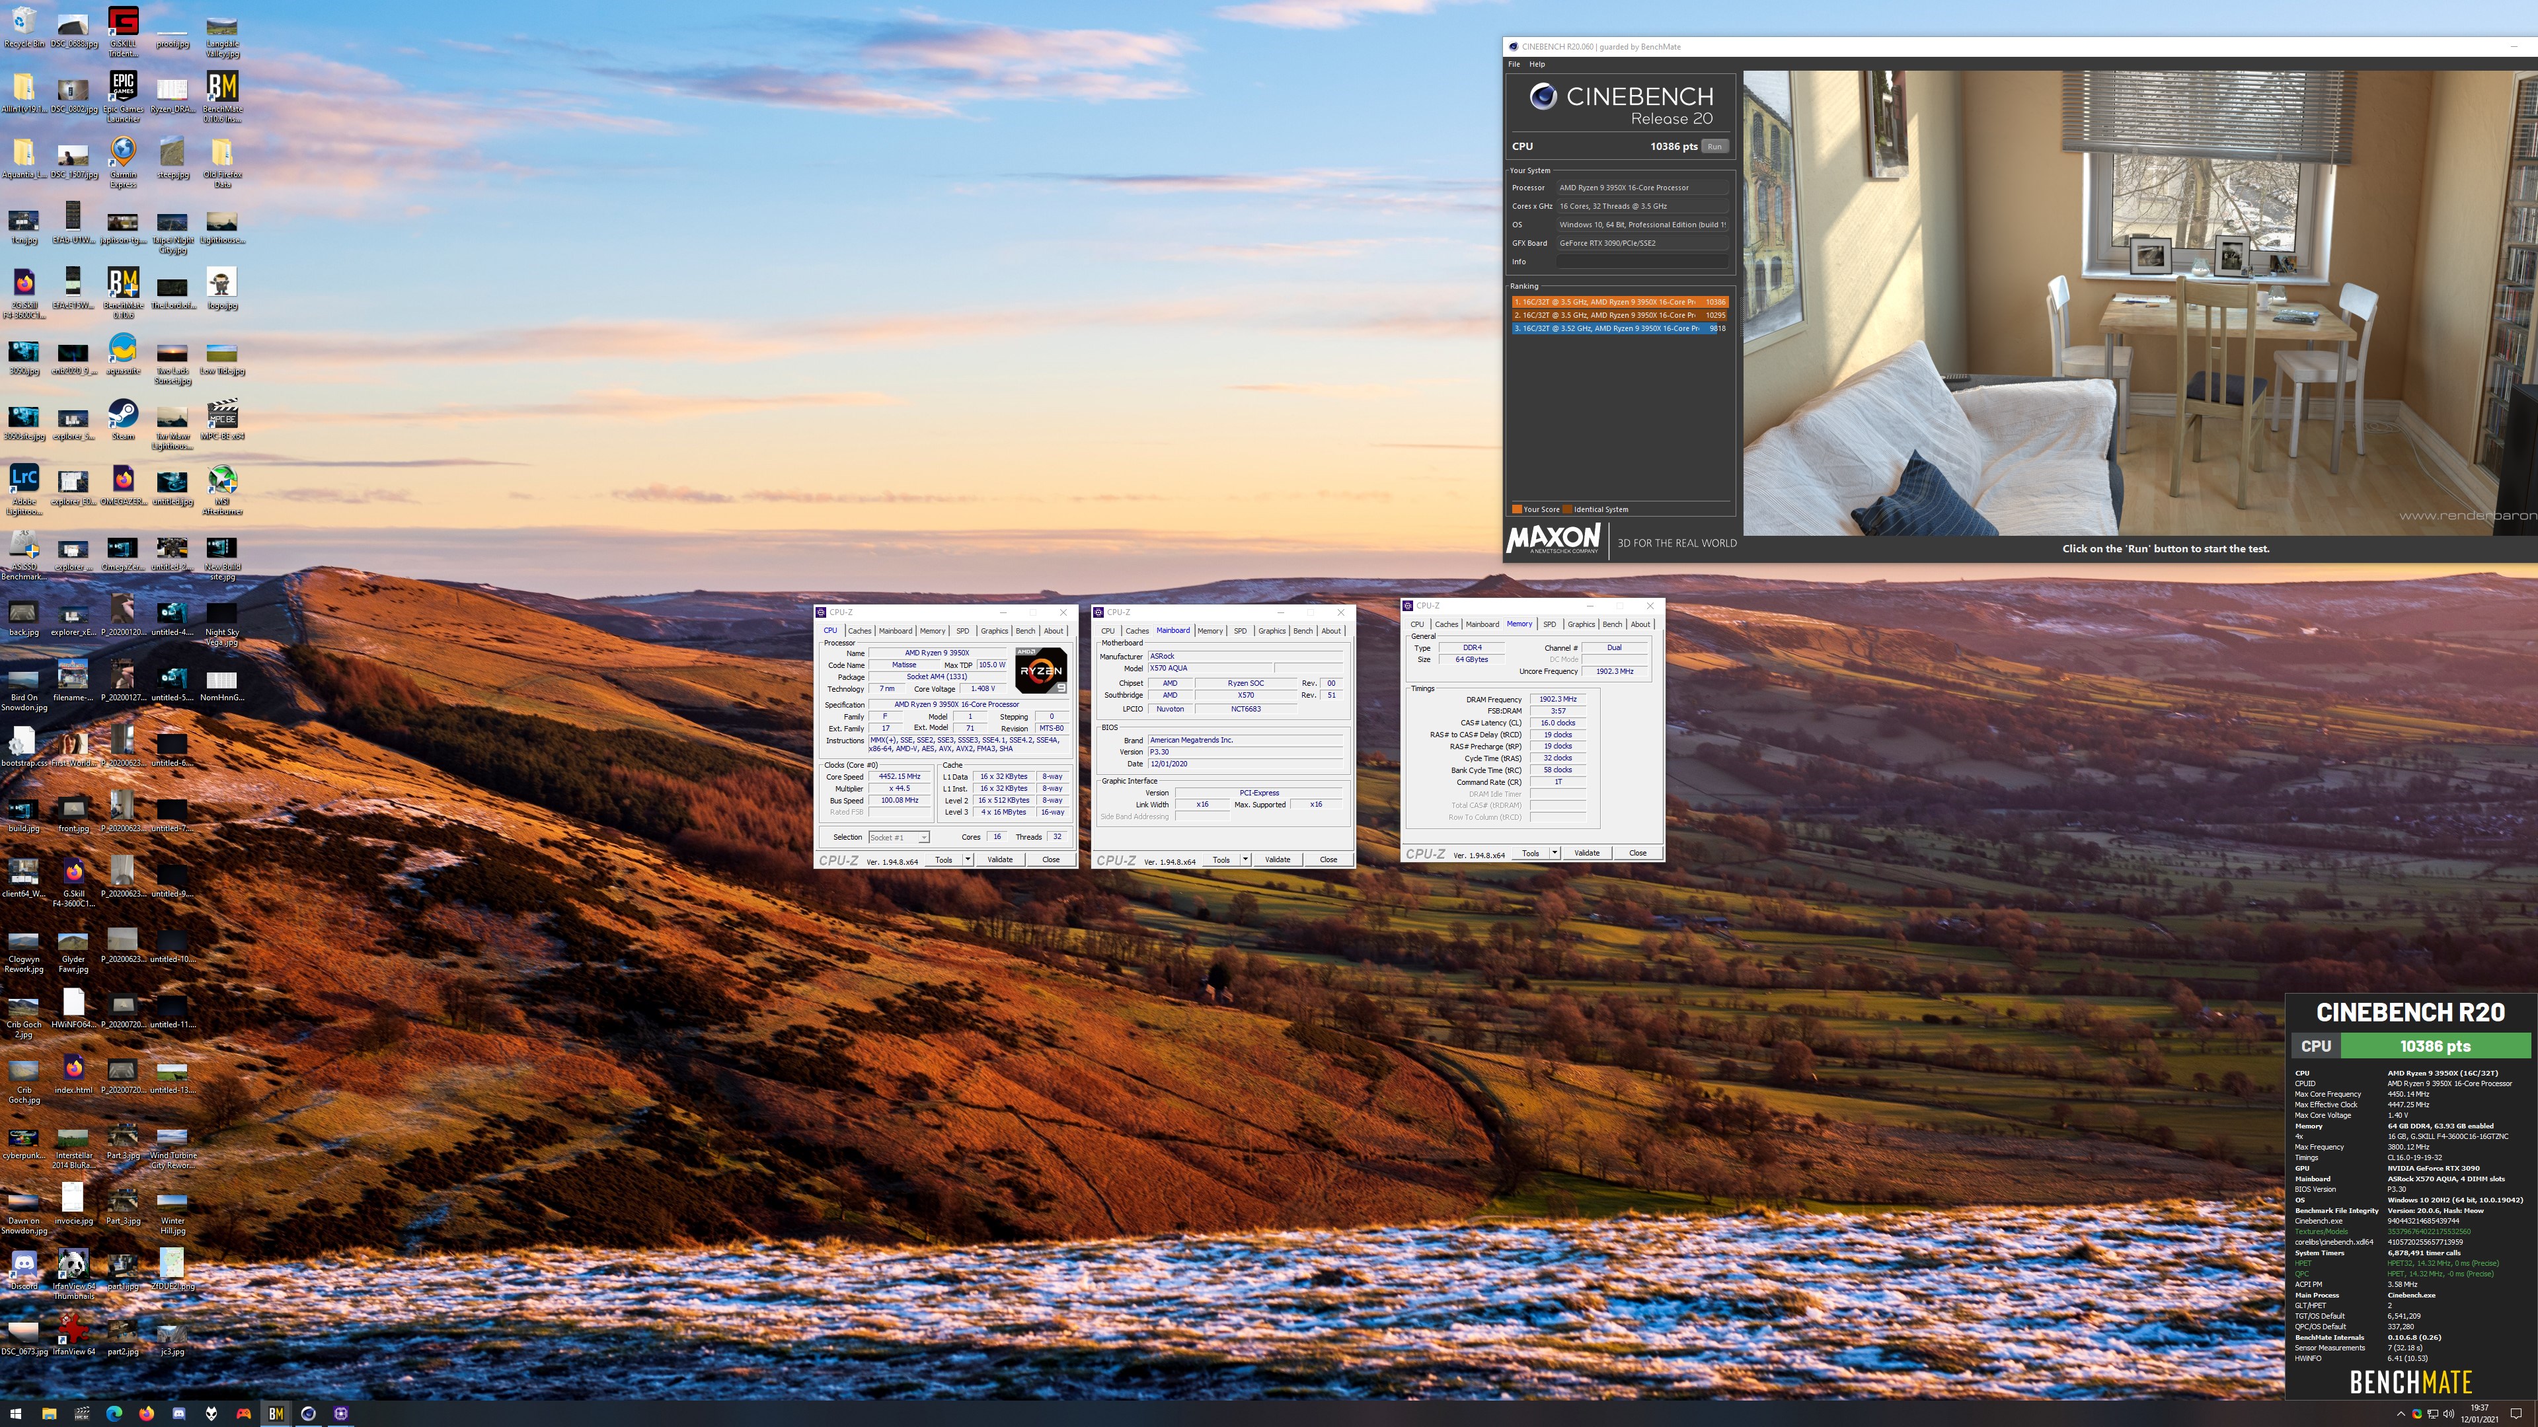Image resolution: width=2538 pixels, height=1427 pixels.
Task: Click Close button in CPU-Z Mainboard window
Action: coord(1328,860)
